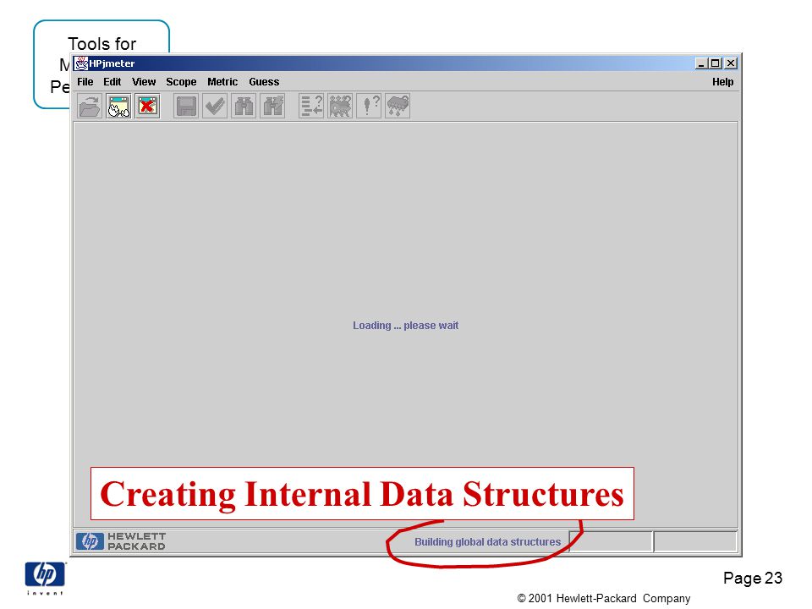Image resolution: width=812 pixels, height=609 pixels.
Task: Click the first empty status bar field
Action: coord(611,541)
